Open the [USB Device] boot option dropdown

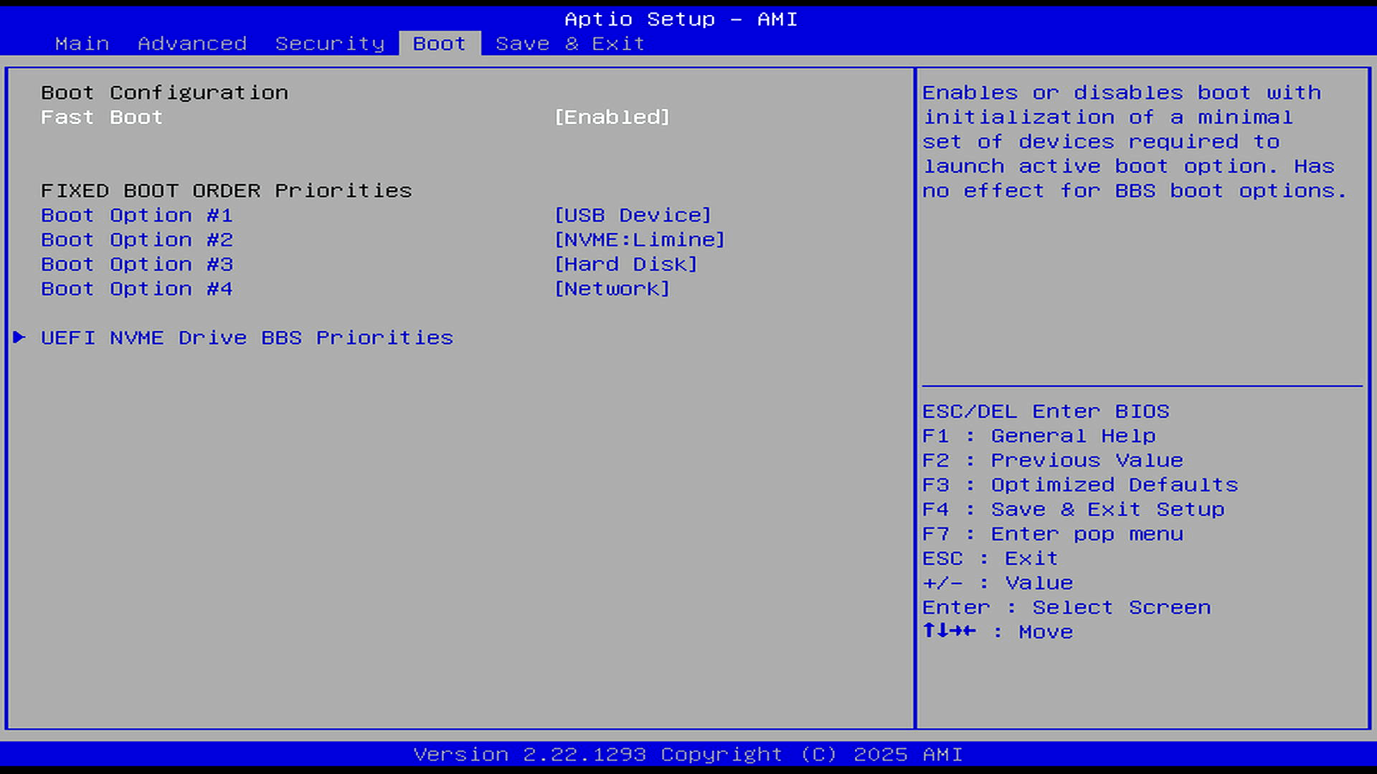633,216
